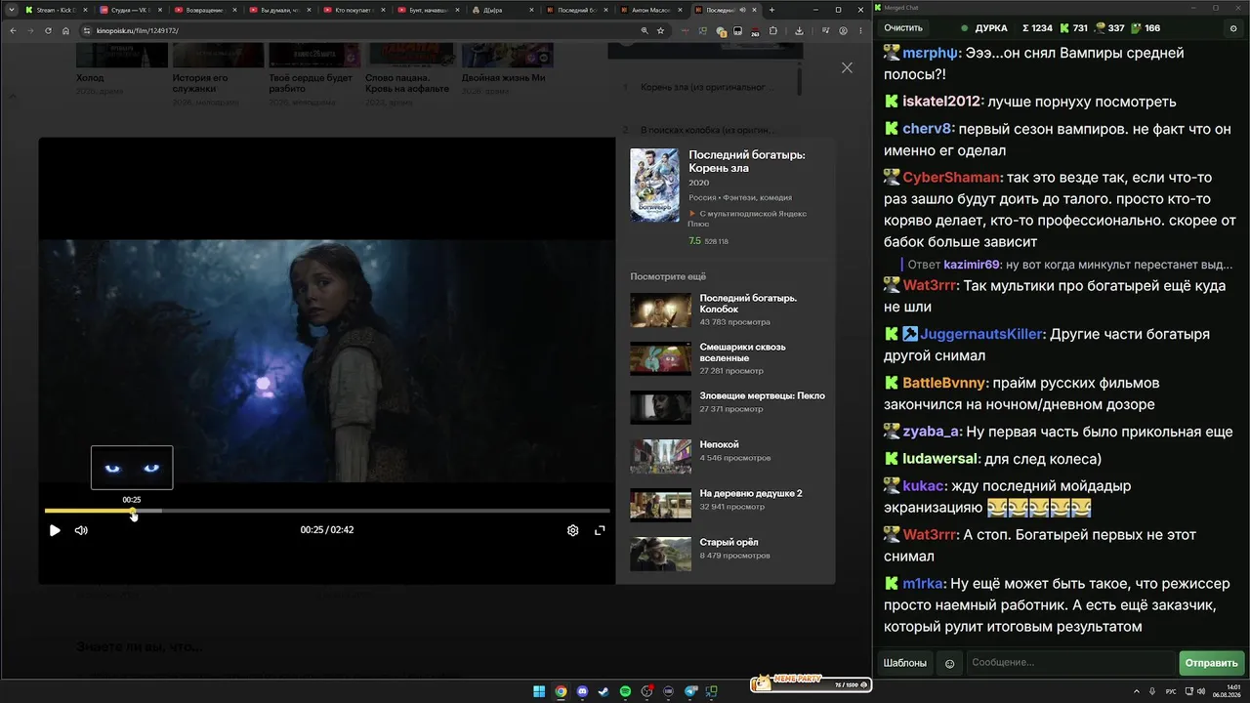Open the РУС keyboard language switcher
Image resolution: width=1250 pixels, height=703 pixels.
pyautogui.click(x=1171, y=692)
